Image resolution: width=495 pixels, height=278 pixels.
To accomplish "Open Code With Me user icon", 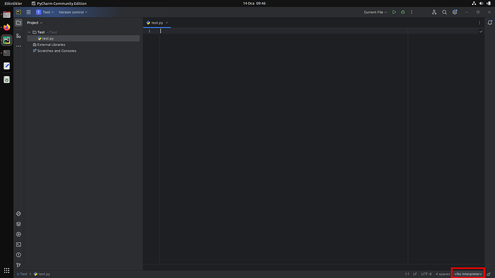I will tap(434, 12).
